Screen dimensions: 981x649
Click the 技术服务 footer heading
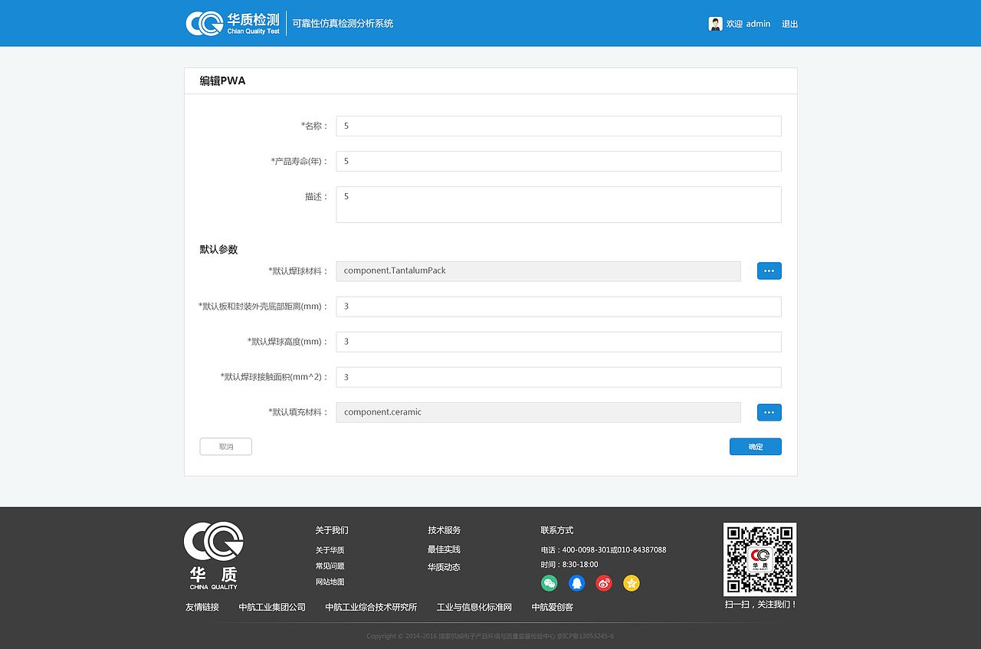[x=445, y=530]
